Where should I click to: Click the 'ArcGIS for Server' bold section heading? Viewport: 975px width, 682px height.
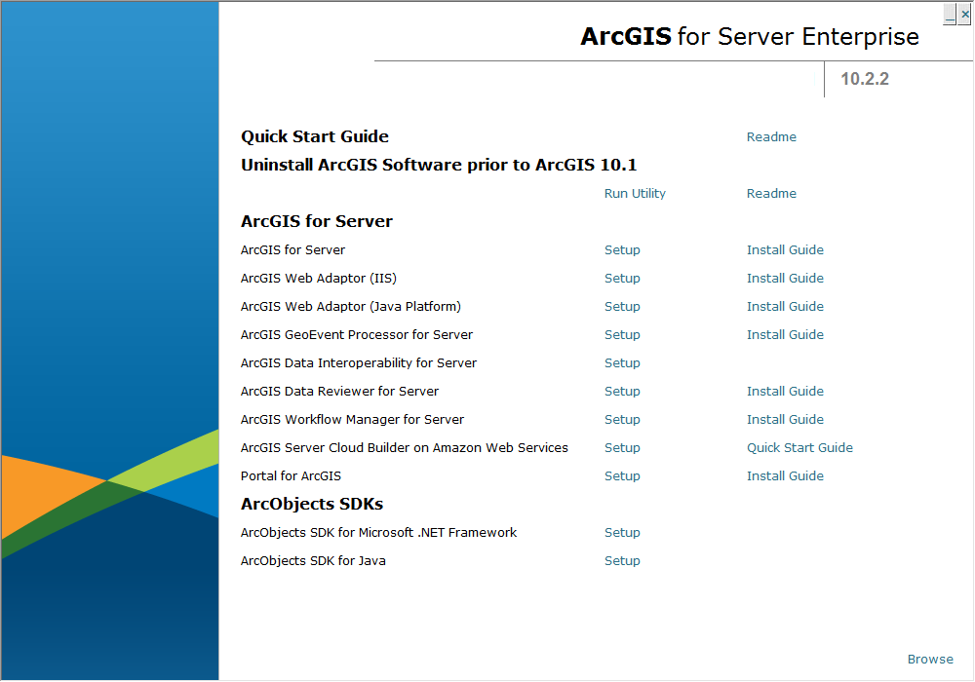pyautogui.click(x=317, y=221)
